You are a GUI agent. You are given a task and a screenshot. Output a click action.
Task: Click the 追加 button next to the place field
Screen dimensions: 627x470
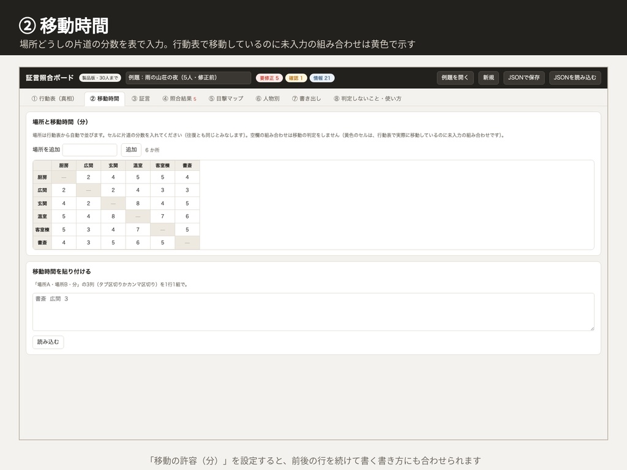tap(131, 150)
